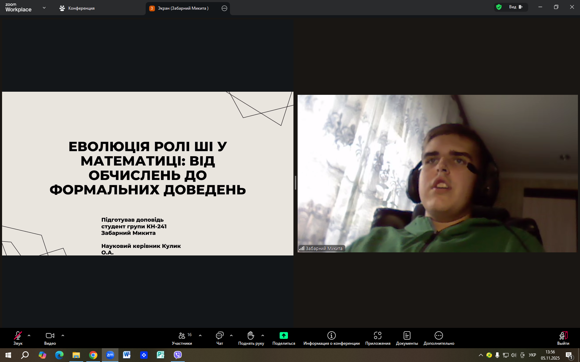Open the Вид view layout button
Viewport: 580px width, 362px height.
[516, 7]
